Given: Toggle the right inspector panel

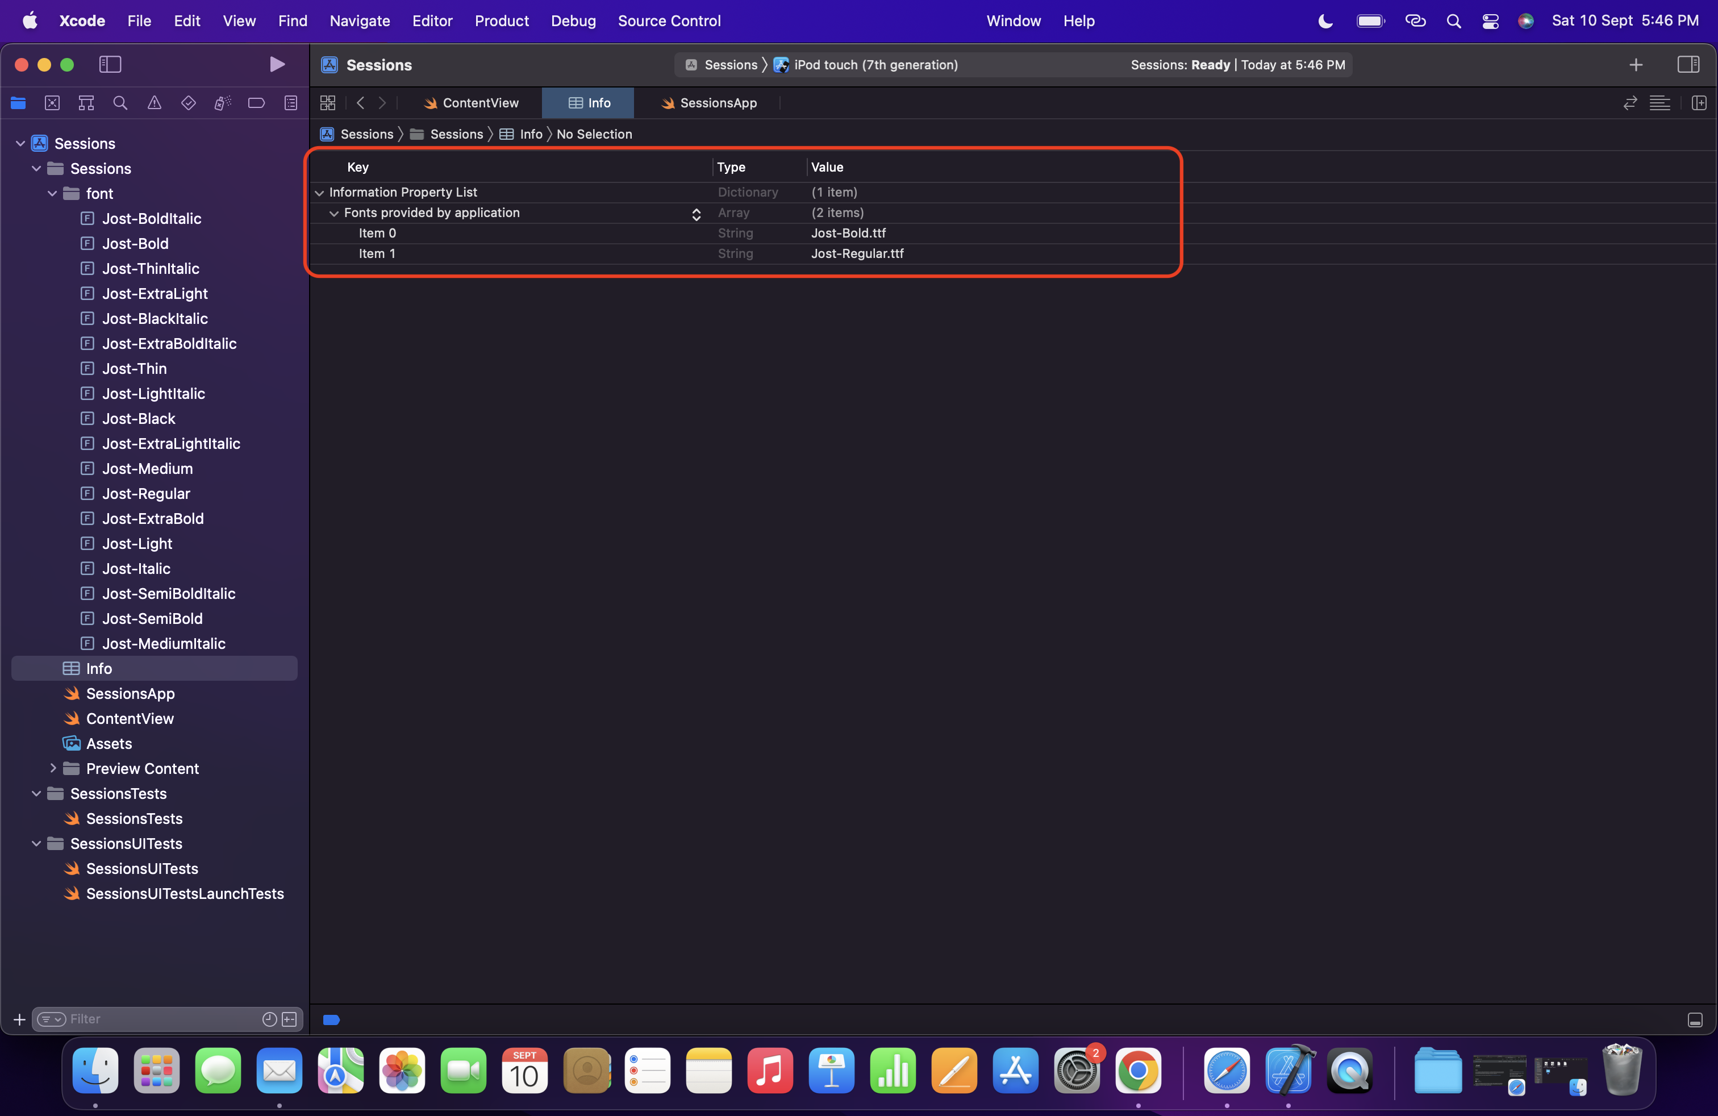Looking at the screenshot, I should pos(1688,64).
